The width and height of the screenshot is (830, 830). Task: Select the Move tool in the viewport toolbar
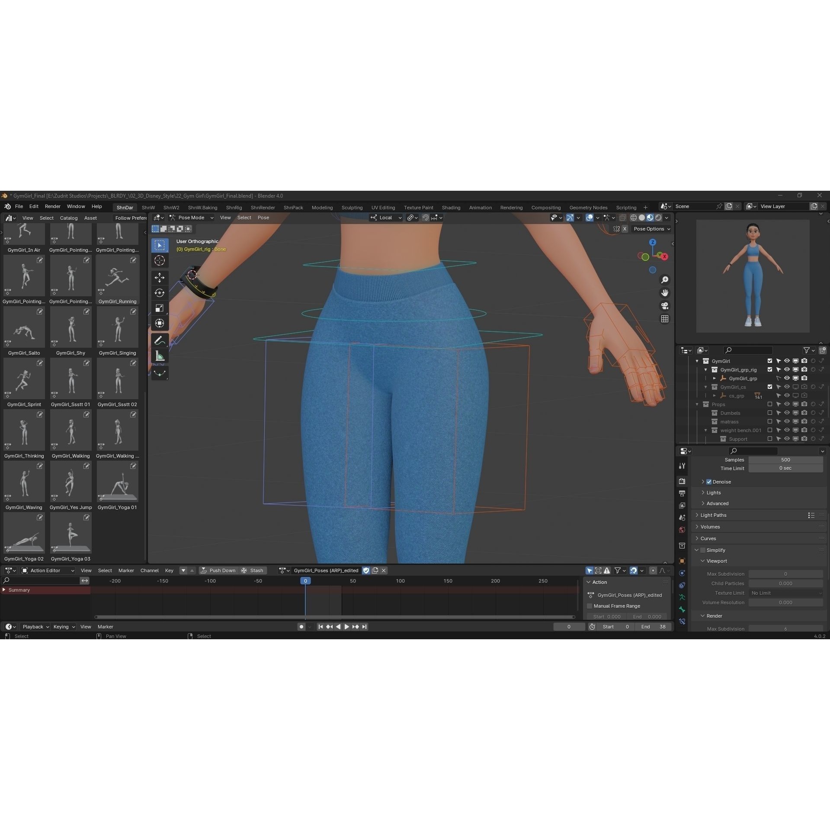[160, 277]
